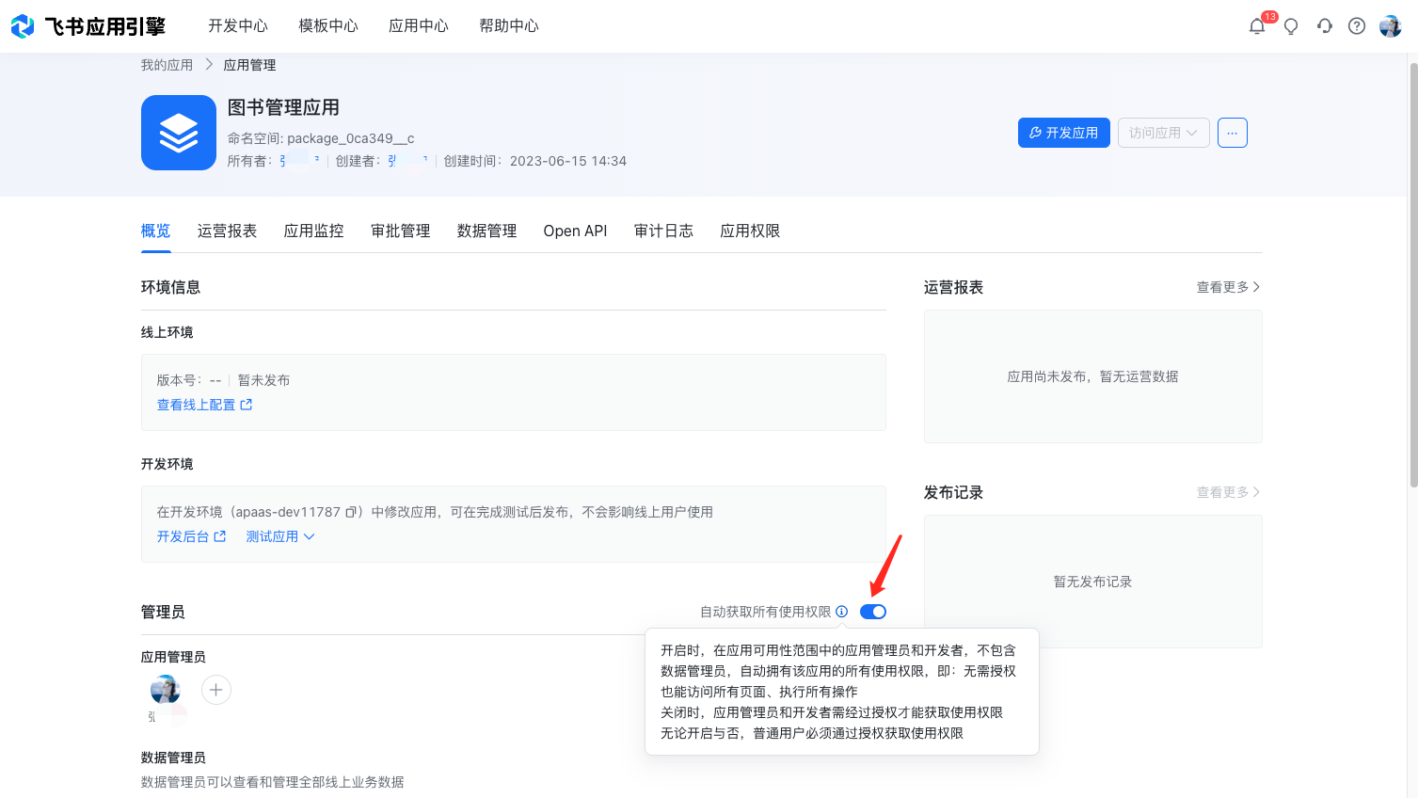Click the 图书管理应用 title
The width and height of the screenshot is (1418, 798).
pyautogui.click(x=283, y=107)
